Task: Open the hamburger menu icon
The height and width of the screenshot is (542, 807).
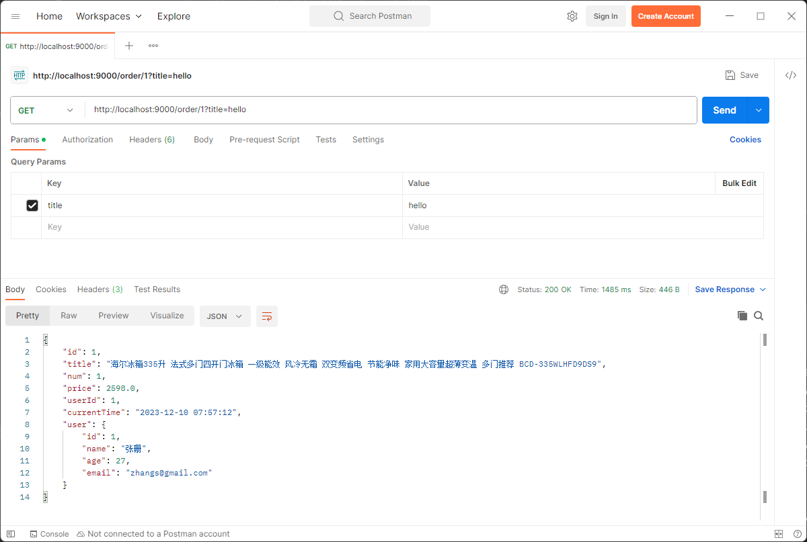Action: tap(15, 16)
